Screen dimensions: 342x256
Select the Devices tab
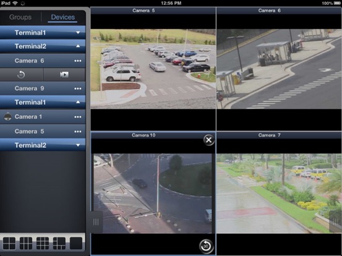click(x=63, y=17)
